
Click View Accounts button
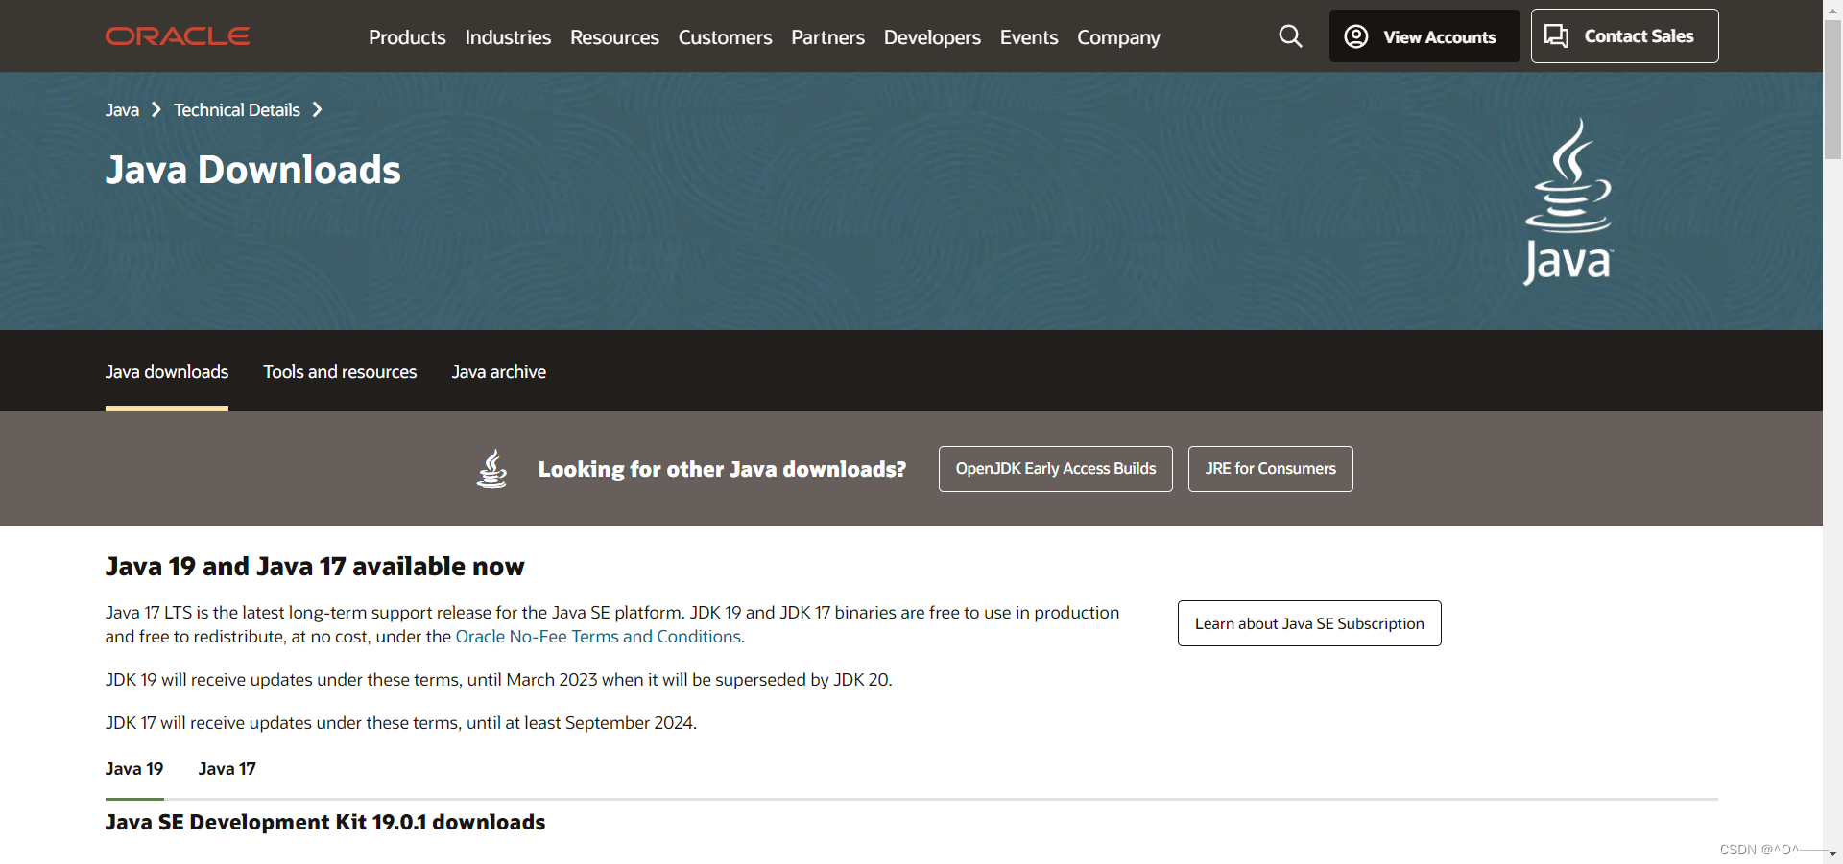1424,36
